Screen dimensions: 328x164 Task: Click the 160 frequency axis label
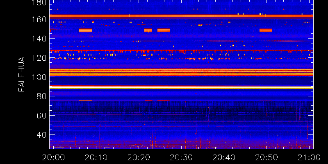(x=39, y=19)
